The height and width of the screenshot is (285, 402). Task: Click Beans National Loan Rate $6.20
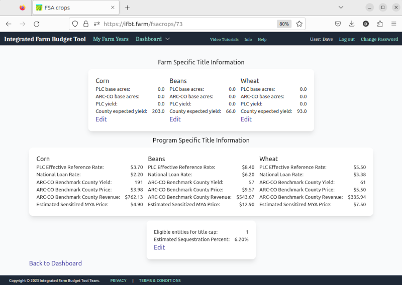click(x=248, y=175)
